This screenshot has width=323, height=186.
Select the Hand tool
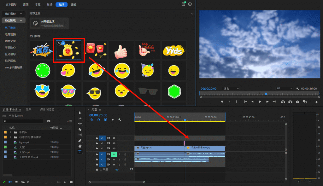coord(80,146)
